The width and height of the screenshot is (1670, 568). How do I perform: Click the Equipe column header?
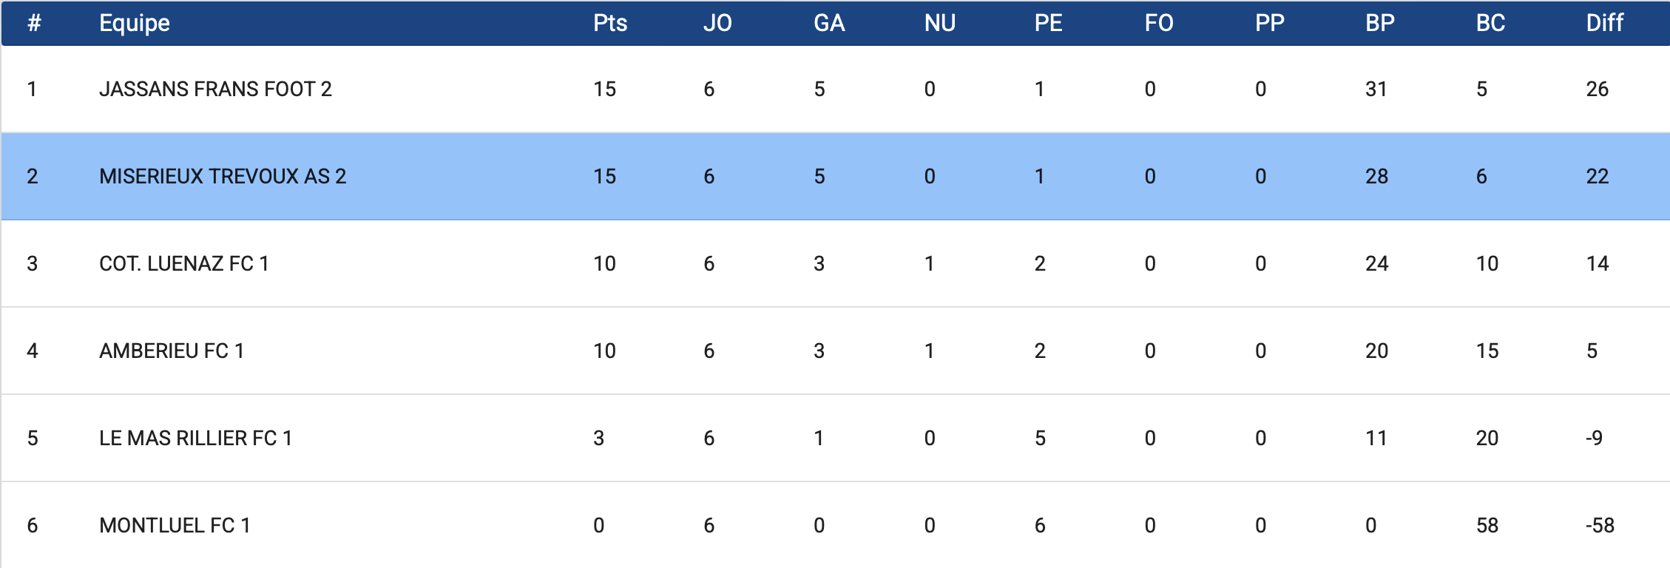coord(135,23)
